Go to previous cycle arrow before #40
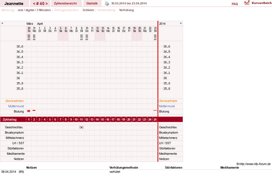This screenshot has width=272, height=195. pyautogui.click(x=34, y=4)
